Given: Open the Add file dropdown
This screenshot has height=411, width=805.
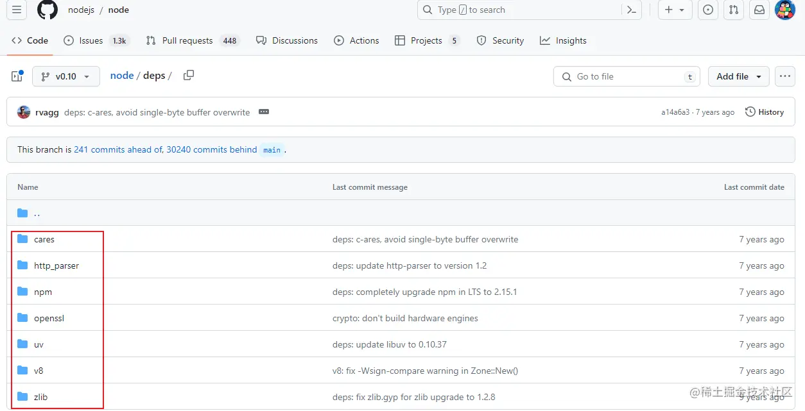Looking at the screenshot, I should [x=739, y=76].
